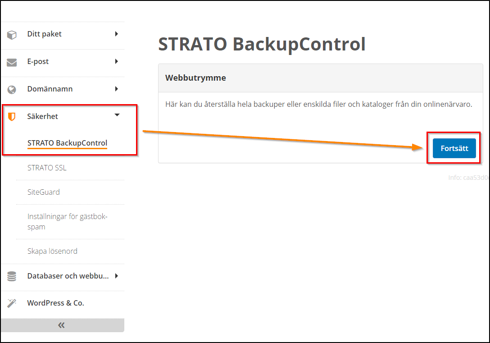This screenshot has width=490, height=343.
Task: Select the magic wand icon for WordPress & Co.
Action: pyautogui.click(x=11, y=302)
